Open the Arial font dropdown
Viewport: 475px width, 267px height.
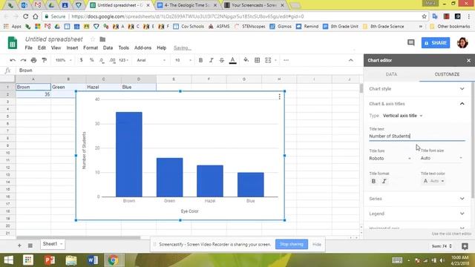pyautogui.click(x=151, y=60)
